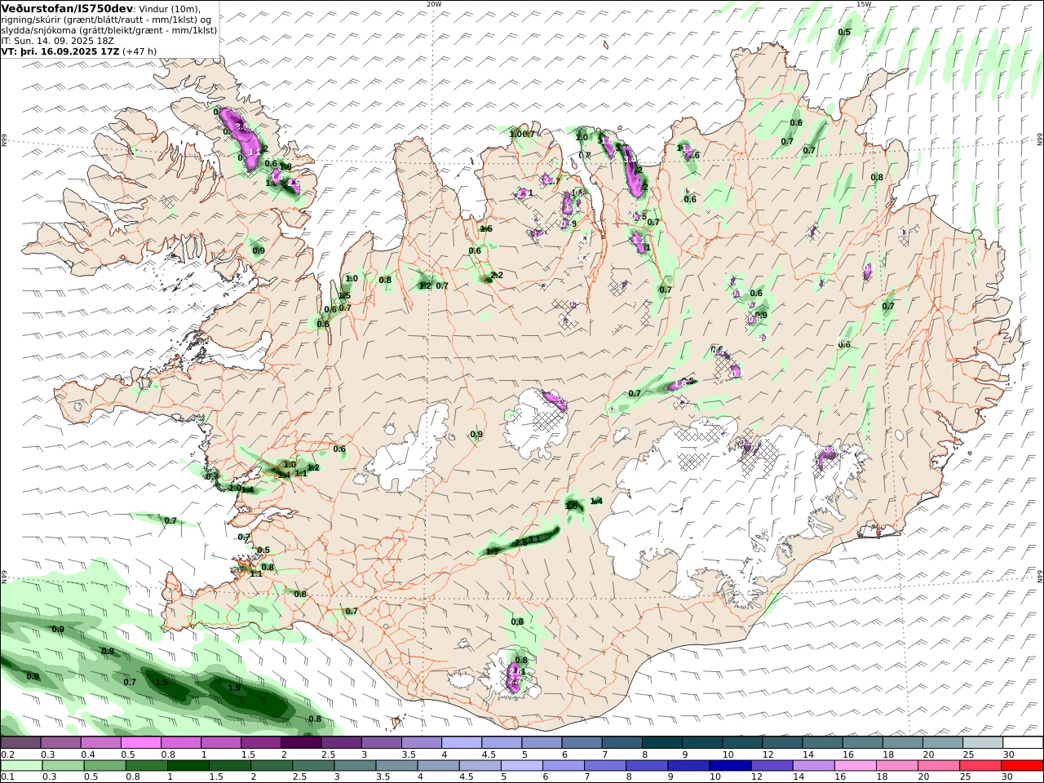The image size is (1044, 783).
Task: Click the init time 'IT: Sun. 14. 09. 2025 18Z'
Action: click(x=57, y=40)
